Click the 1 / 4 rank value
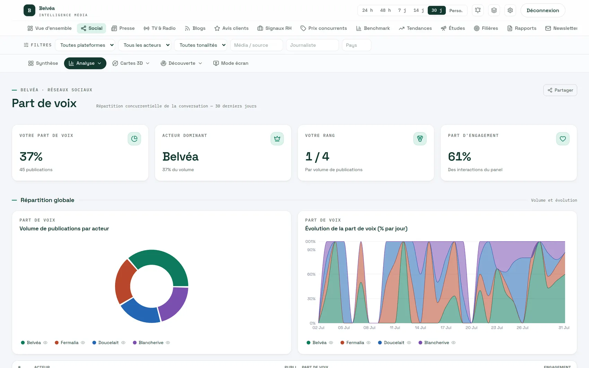The width and height of the screenshot is (589, 368). pos(317,157)
